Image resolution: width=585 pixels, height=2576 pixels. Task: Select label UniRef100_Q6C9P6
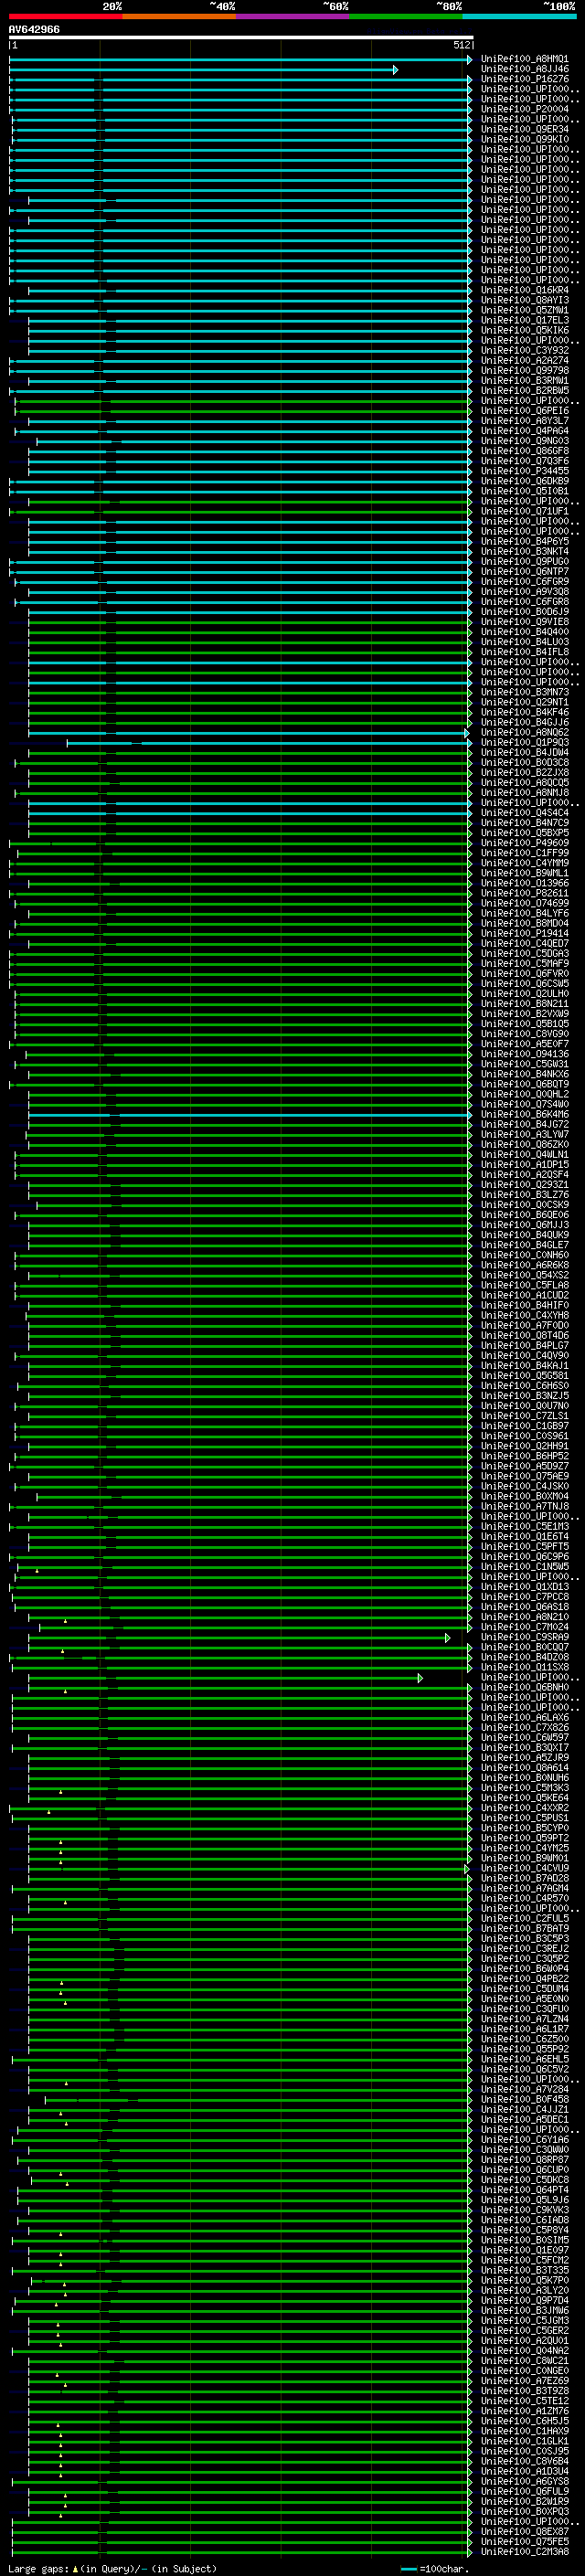tap(524, 1557)
